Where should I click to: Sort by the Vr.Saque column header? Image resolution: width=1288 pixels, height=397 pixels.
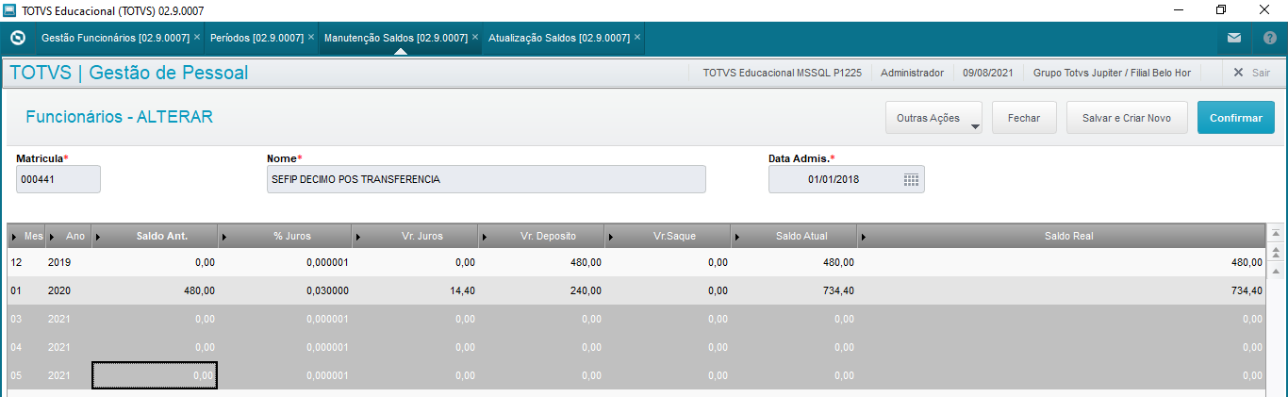(x=668, y=236)
